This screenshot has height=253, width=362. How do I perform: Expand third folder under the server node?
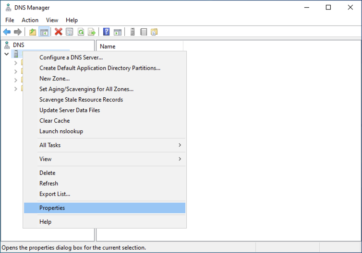16,80
